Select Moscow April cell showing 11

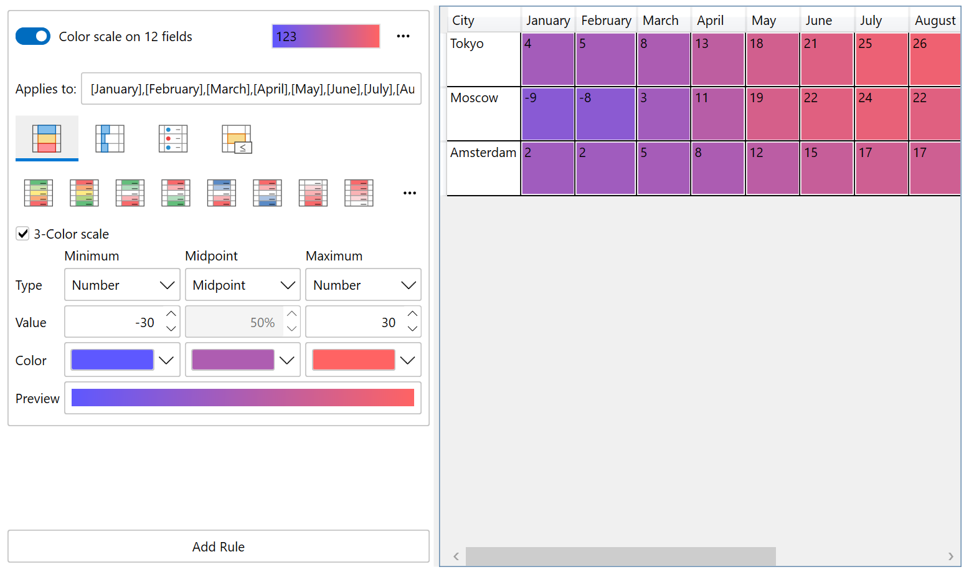tap(718, 114)
